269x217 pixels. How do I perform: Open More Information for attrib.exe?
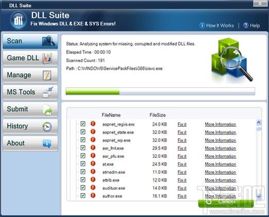(x=221, y=180)
